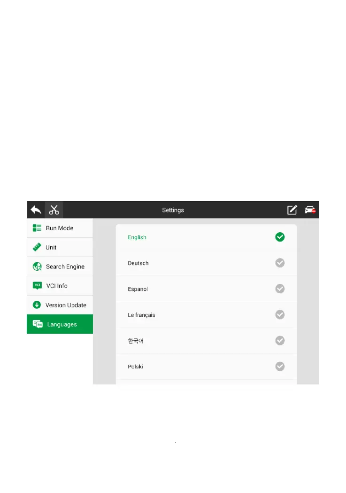Click the Run Mode list icon

pos(37,228)
